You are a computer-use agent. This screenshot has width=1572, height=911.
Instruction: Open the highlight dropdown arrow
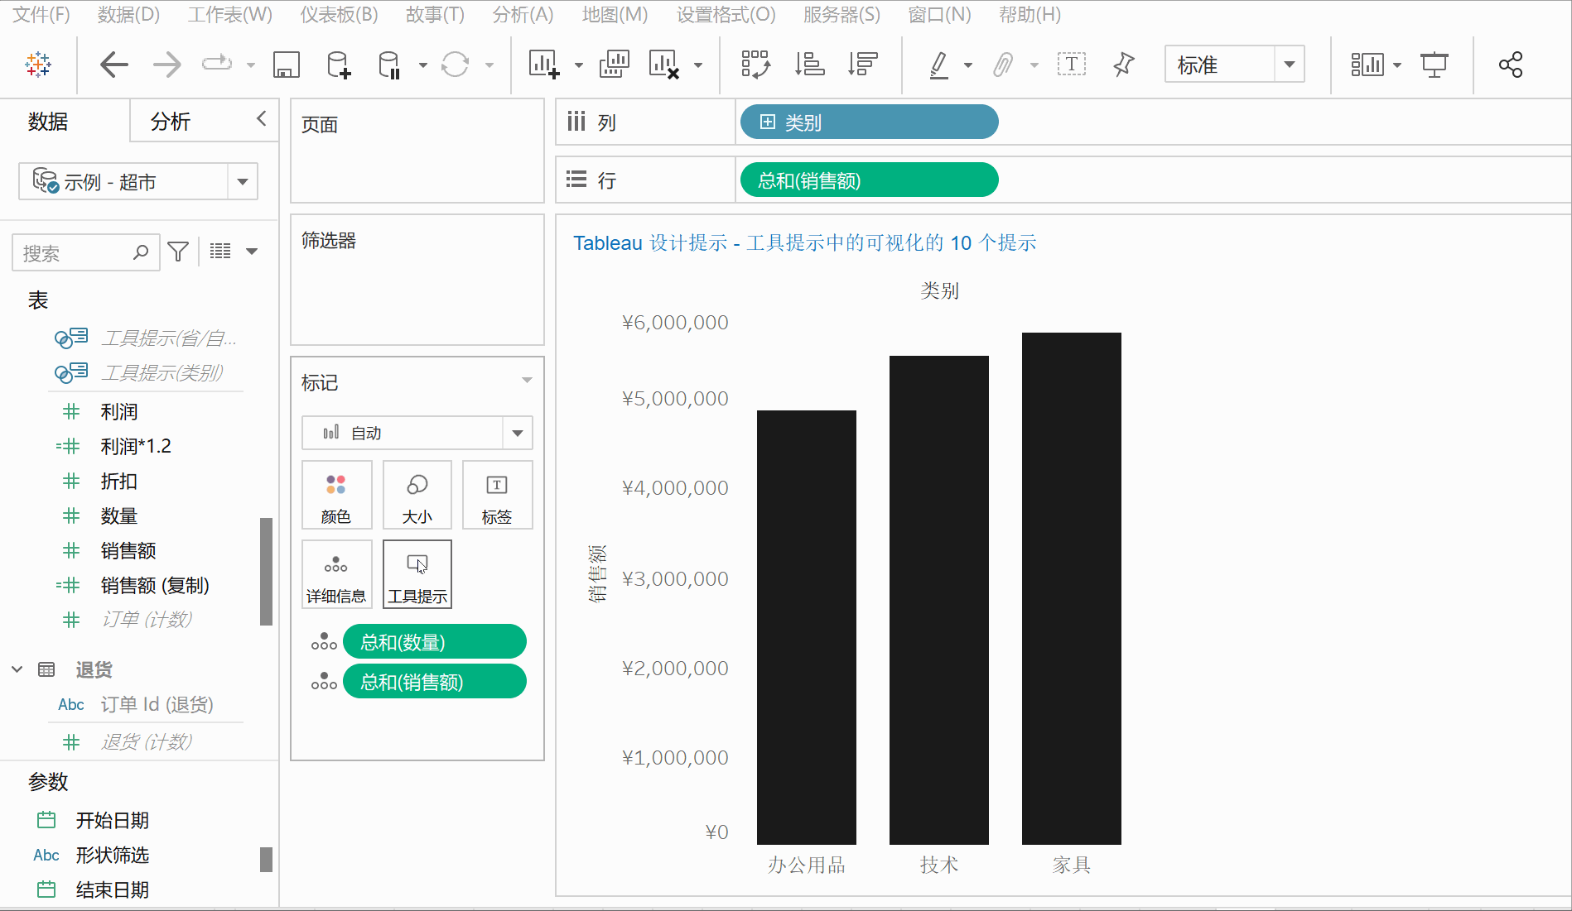click(968, 65)
